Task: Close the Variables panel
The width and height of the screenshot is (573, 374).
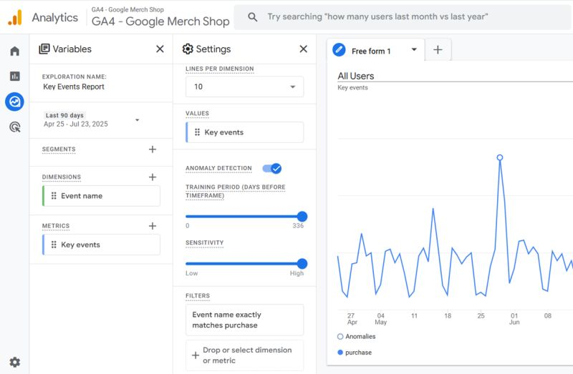Action: coord(160,49)
